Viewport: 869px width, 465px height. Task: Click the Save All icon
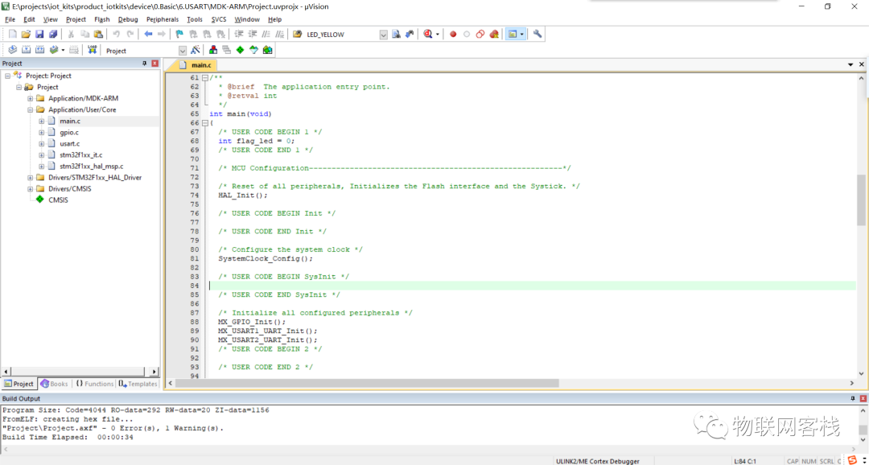53,34
